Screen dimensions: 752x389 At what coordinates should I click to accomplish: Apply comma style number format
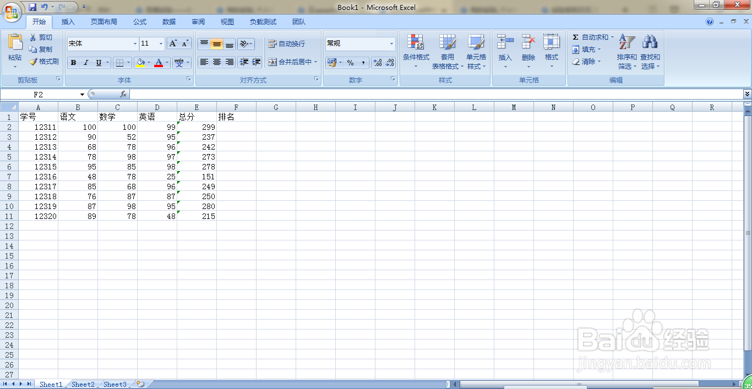[363, 63]
